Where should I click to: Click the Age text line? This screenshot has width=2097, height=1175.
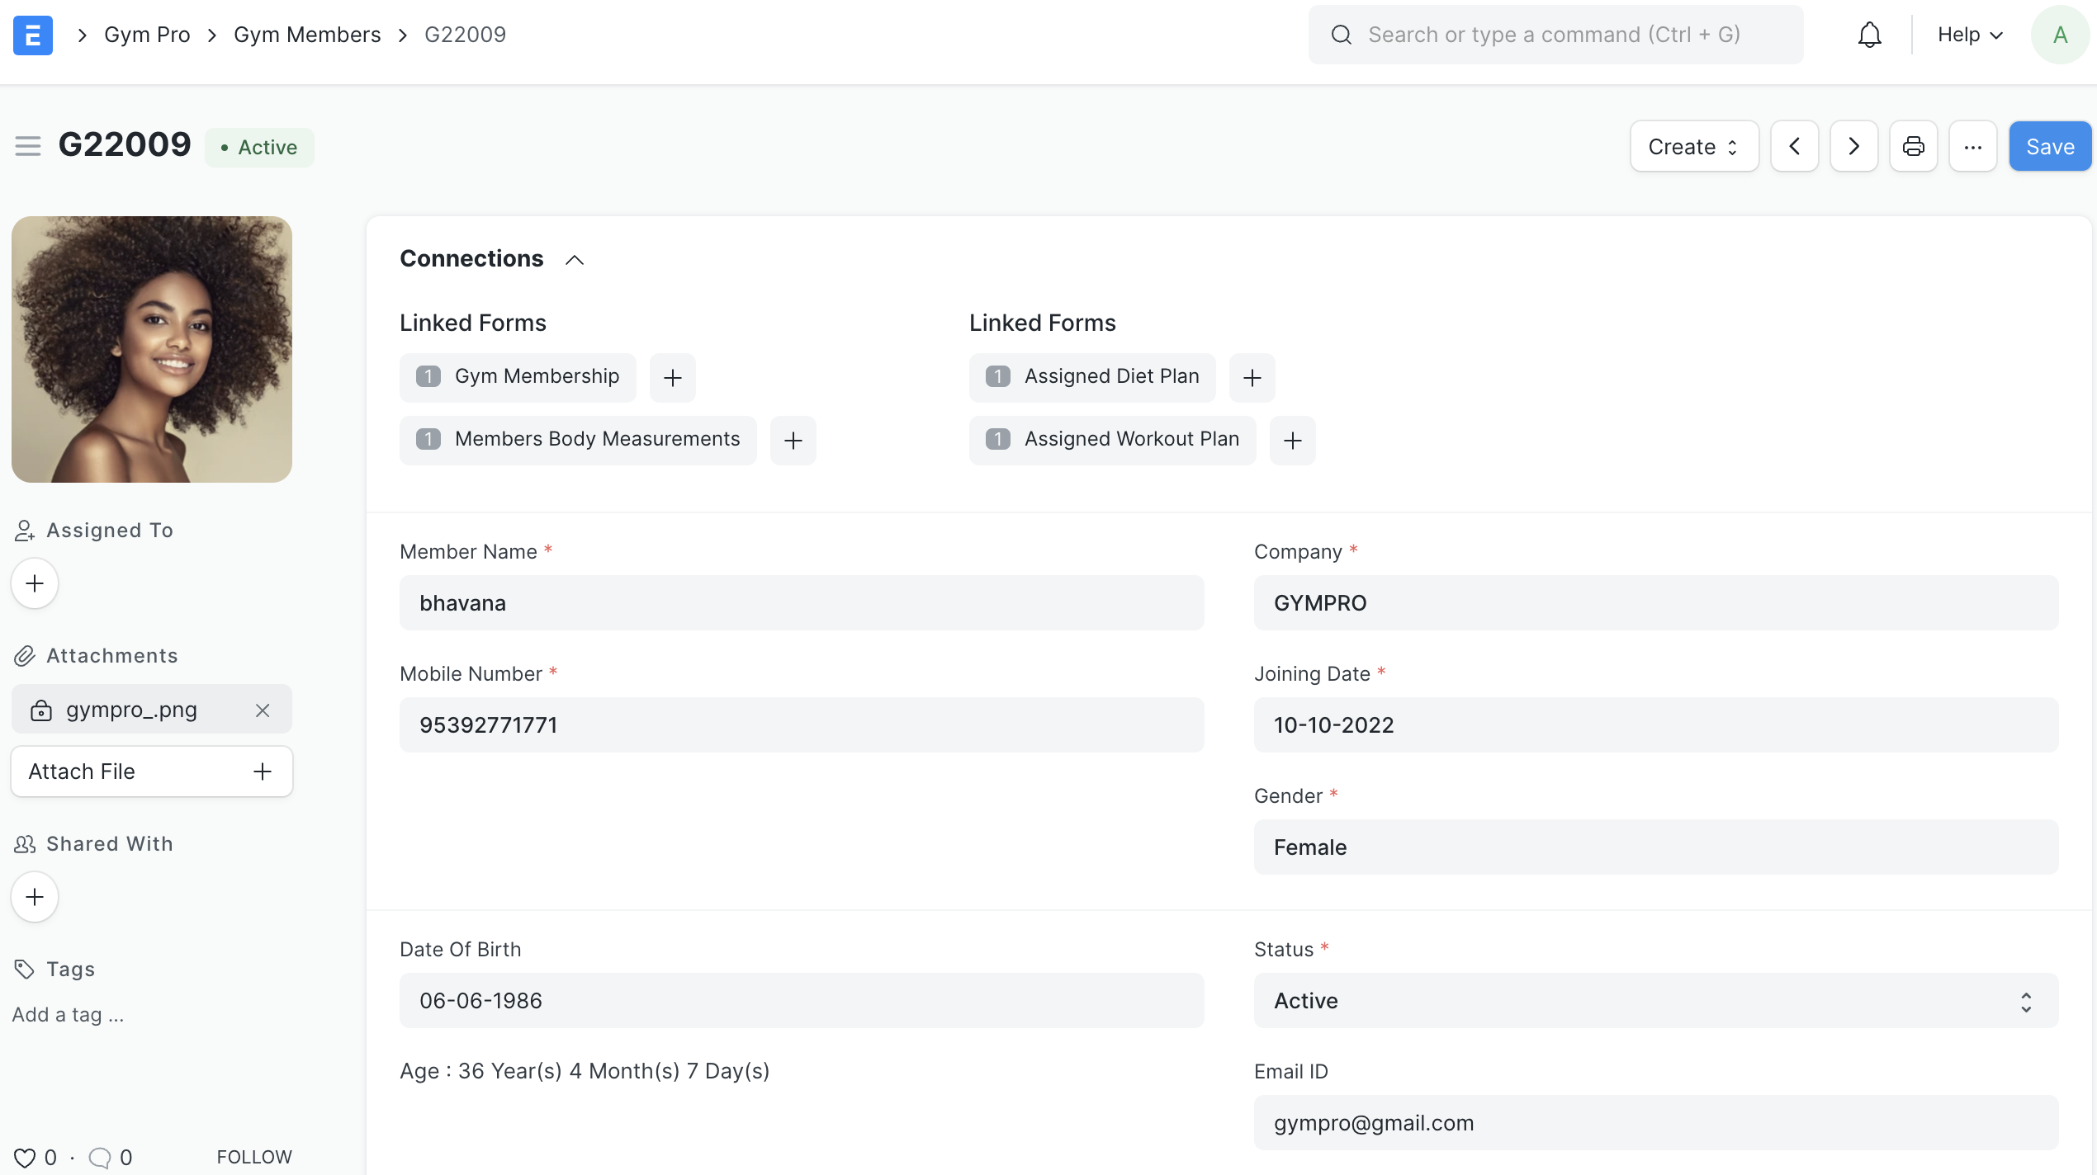[x=585, y=1071]
